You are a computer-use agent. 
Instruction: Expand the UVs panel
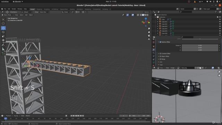pos(161,62)
